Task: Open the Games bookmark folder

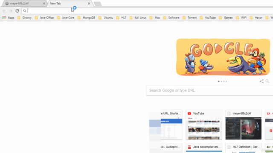Action: [x=226, y=18]
